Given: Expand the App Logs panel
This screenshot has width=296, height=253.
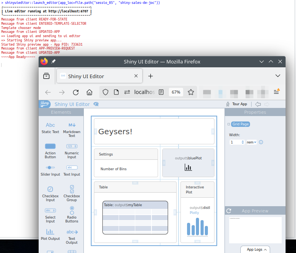Looking at the screenshot, I should click(x=255, y=250).
